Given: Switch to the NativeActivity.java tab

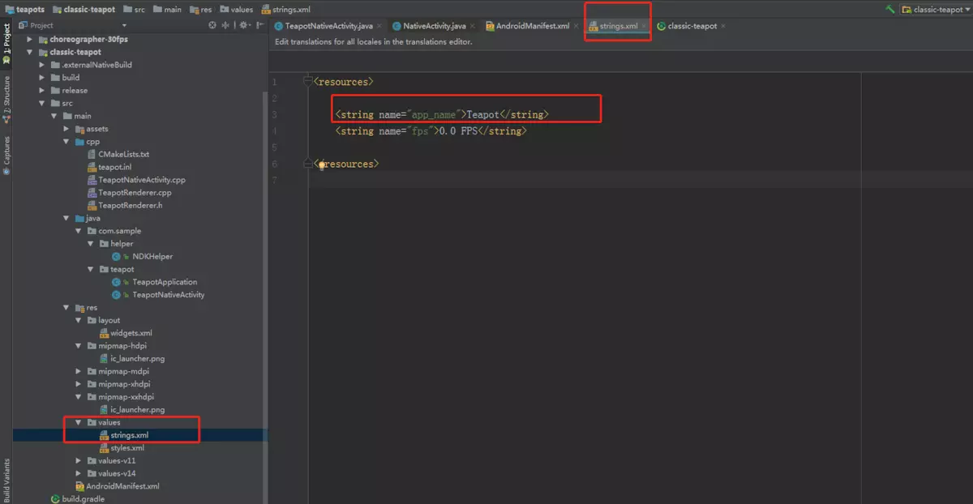Looking at the screenshot, I should pos(435,26).
